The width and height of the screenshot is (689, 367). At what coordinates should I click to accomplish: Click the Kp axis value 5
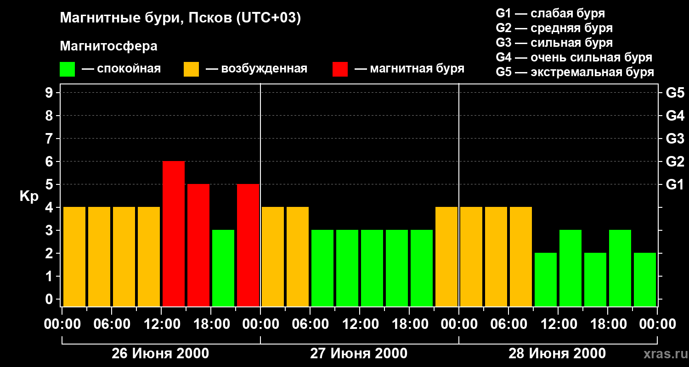pyautogui.click(x=50, y=184)
